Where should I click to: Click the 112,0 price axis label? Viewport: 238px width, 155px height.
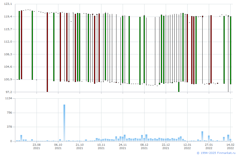pos(8,42)
